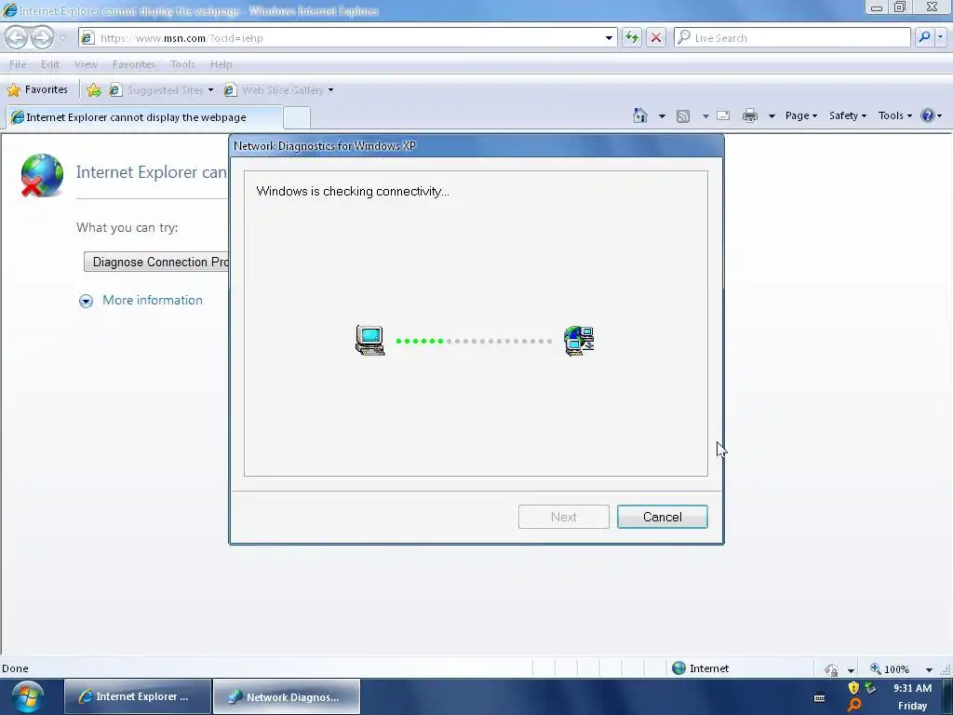Click into the Live Search box
Viewport: 953px width, 715px height.
point(792,37)
